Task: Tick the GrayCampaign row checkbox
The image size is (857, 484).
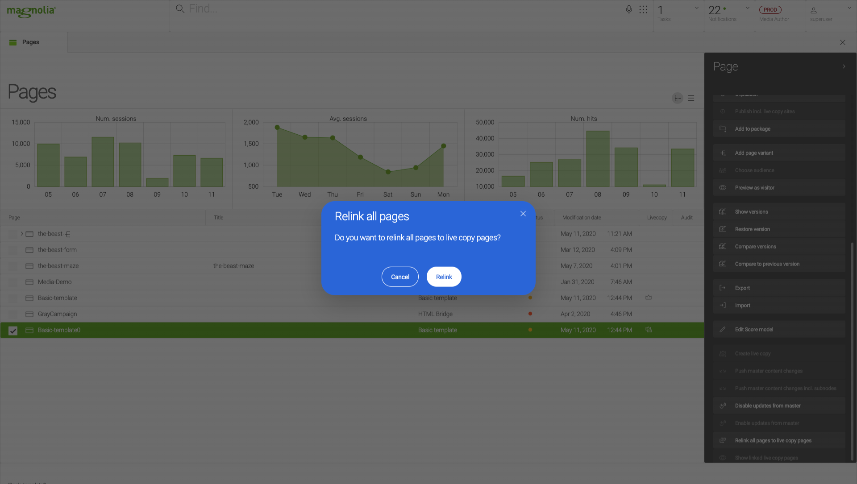Action: (13, 314)
